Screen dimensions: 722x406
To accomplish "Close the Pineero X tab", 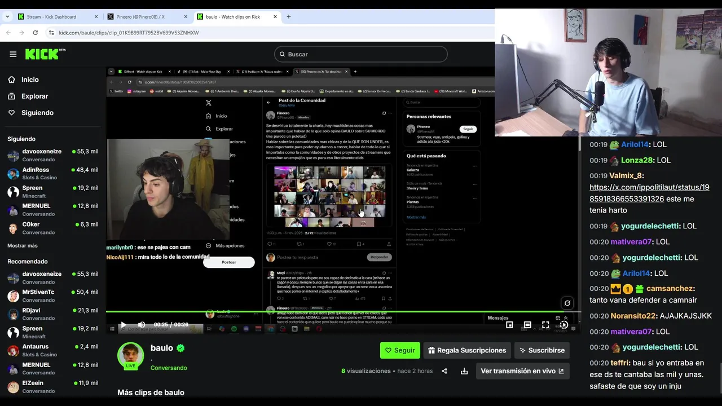I will [x=186, y=16].
